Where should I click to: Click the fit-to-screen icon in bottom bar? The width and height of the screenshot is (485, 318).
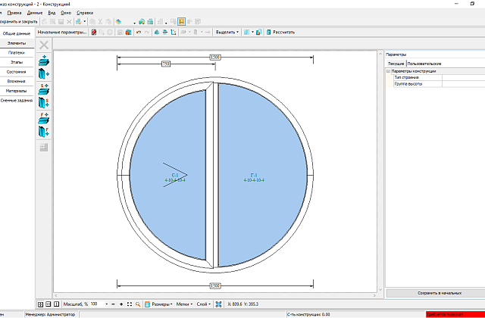point(130,304)
